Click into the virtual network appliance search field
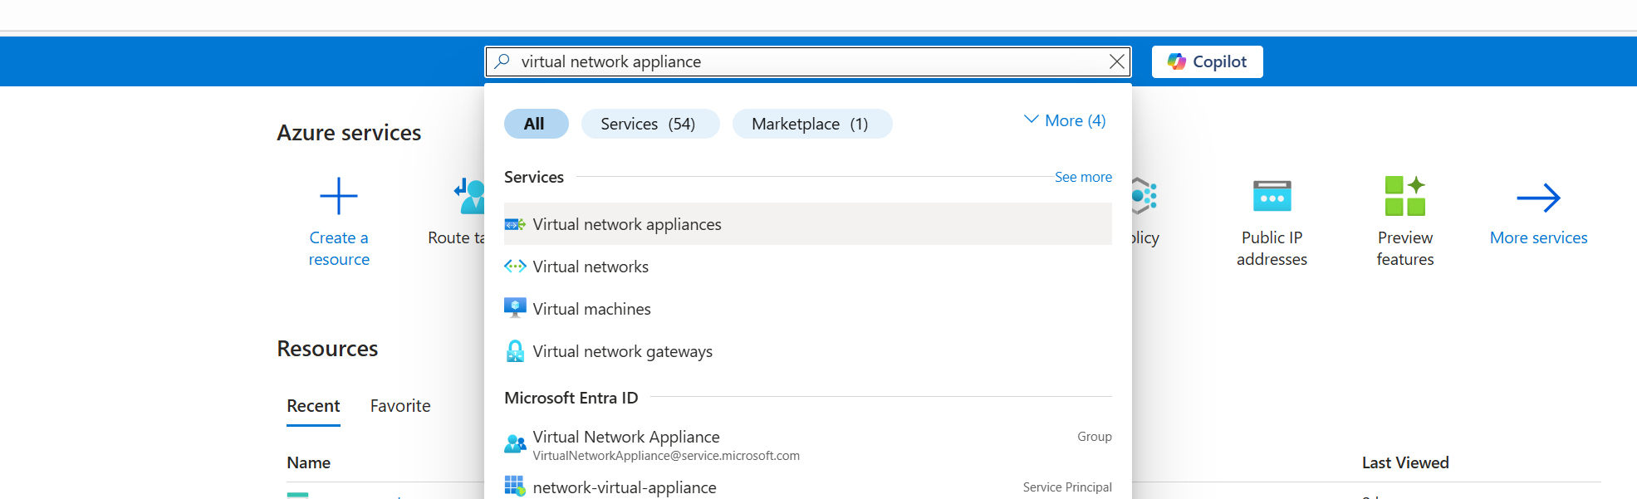1637x499 pixels. tap(810, 61)
